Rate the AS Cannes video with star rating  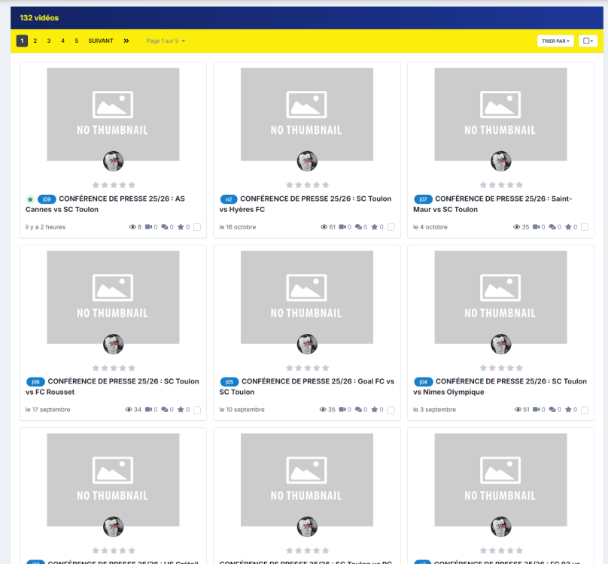click(113, 184)
